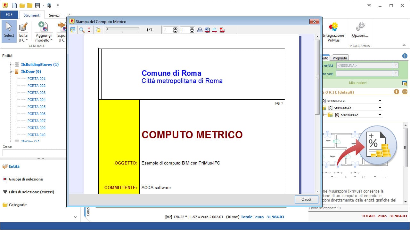The image size is (410, 230).
Task: Export the computo to PDF
Action: [222, 30]
